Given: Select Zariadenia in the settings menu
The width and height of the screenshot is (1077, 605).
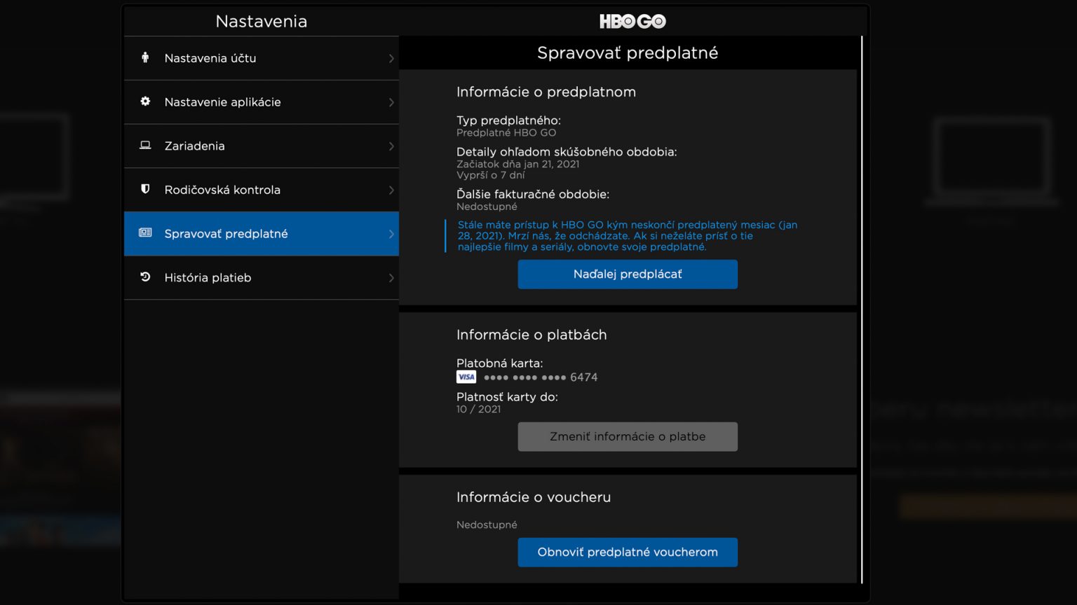Looking at the screenshot, I should pyautogui.click(x=262, y=146).
